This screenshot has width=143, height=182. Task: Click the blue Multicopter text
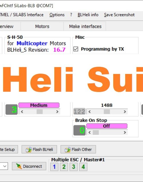(32, 43)
